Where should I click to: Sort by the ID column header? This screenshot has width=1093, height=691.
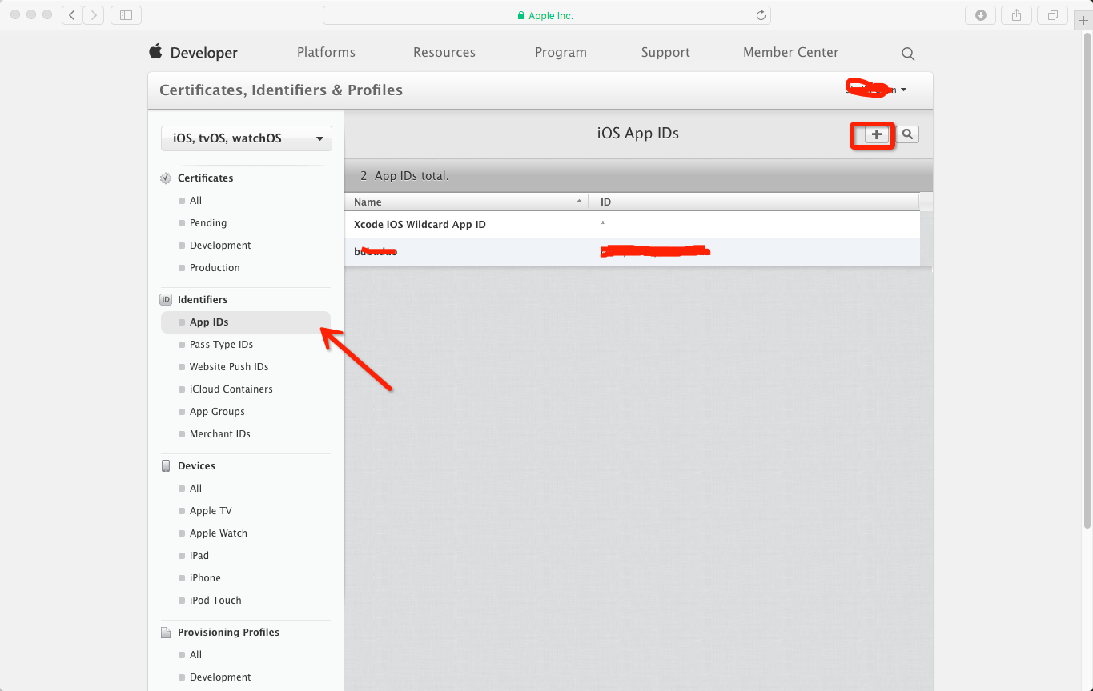tap(753, 202)
